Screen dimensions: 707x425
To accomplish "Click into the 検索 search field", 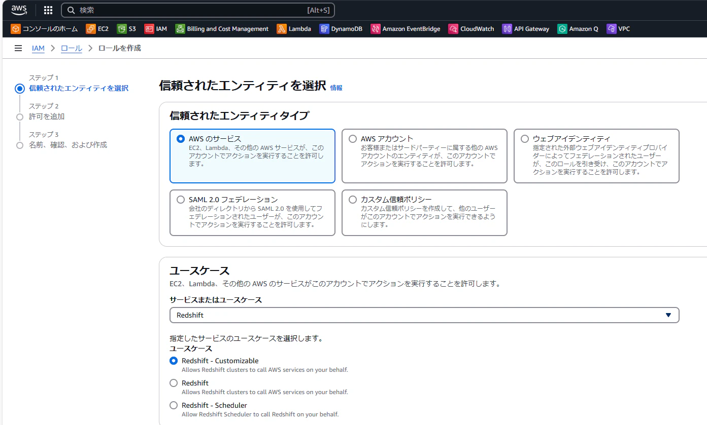I will click(198, 10).
